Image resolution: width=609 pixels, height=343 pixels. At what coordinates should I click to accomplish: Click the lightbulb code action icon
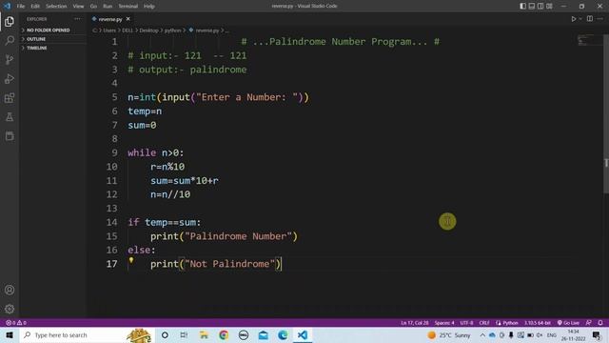(x=131, y=260)
